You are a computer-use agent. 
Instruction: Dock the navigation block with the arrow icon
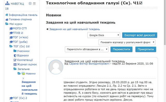pos(34,4)
